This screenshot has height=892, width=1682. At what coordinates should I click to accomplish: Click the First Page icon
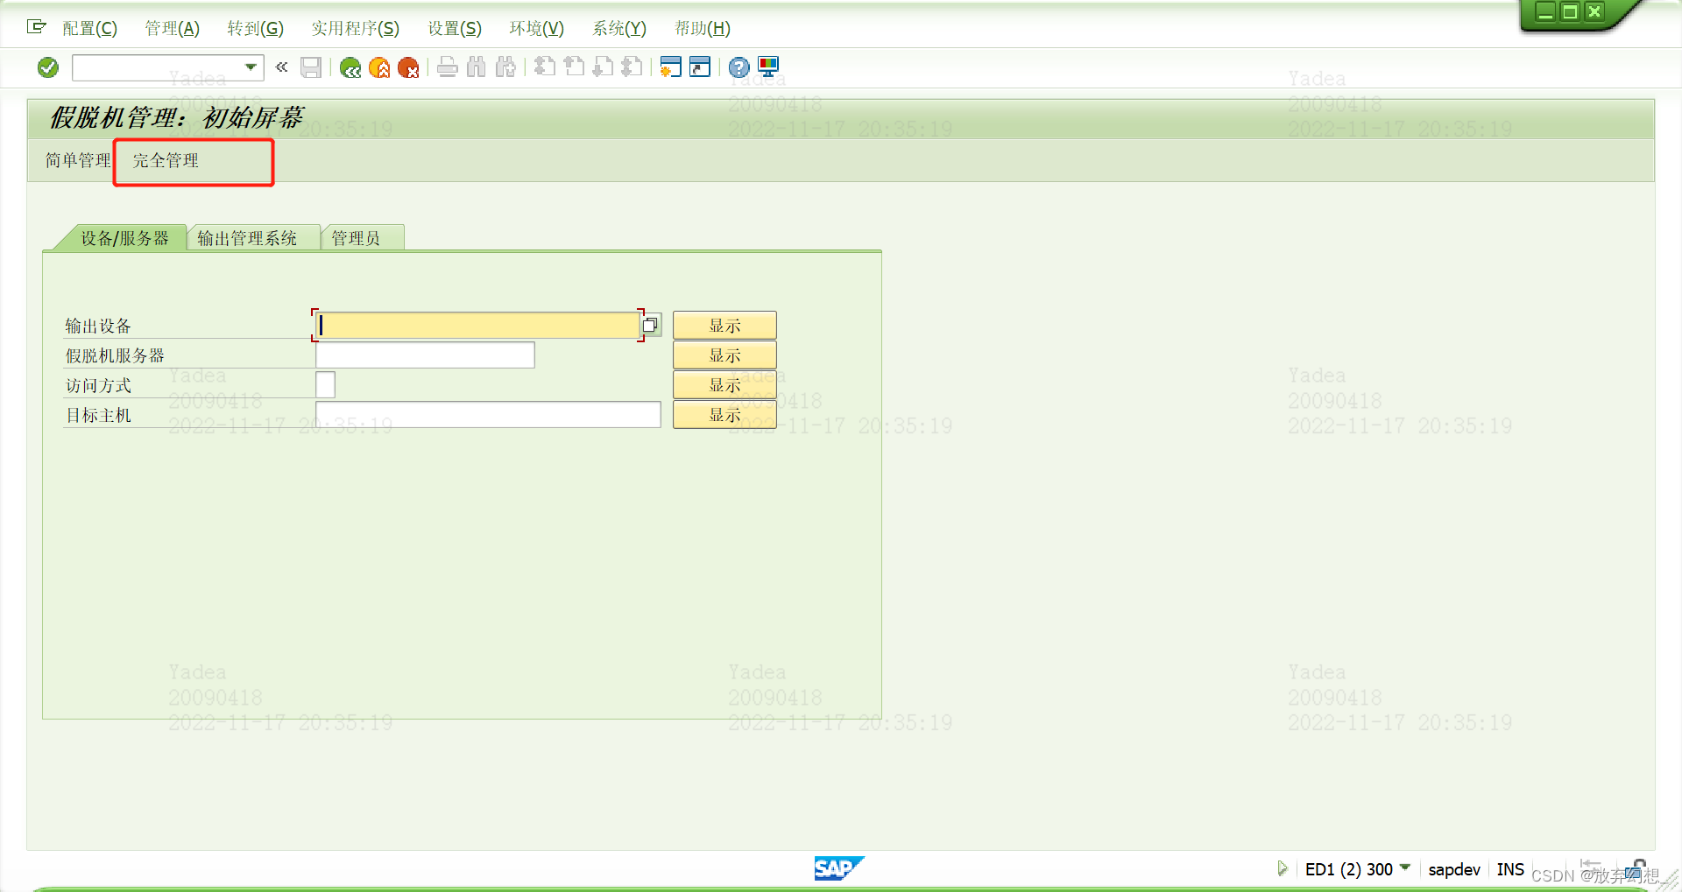coord(545,67)
